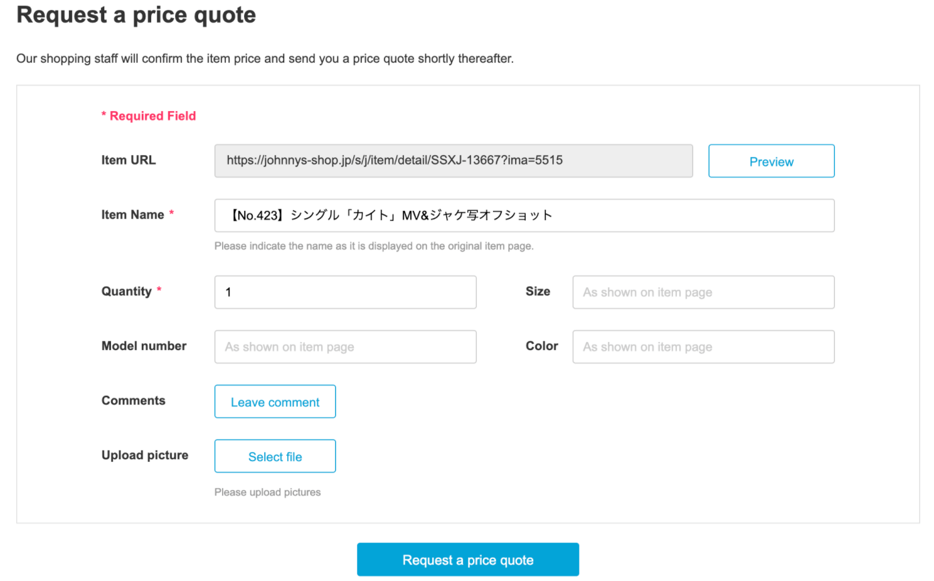Click the 'Color' label

click(542, 346)
